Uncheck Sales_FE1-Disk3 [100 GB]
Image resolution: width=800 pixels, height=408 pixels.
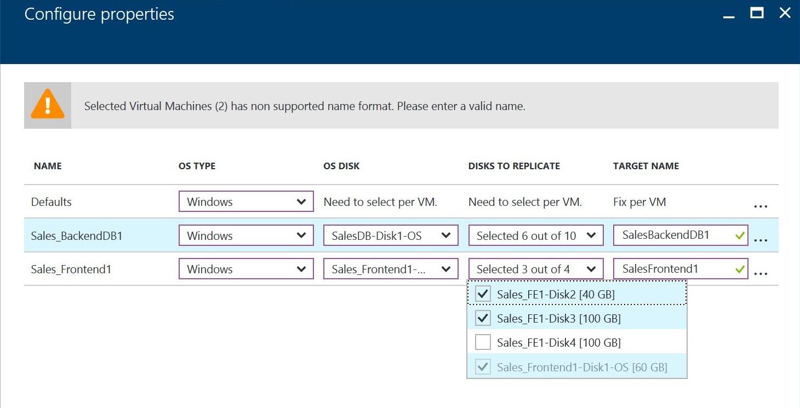pos(482,318)
